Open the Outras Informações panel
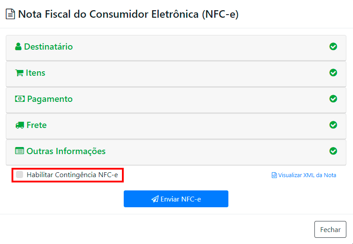The width and height of the screenshot is (353, 244). (66, 151)
